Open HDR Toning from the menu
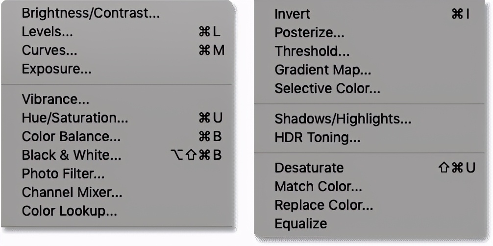This screenshot has height=246, width=493. (317, 138)
